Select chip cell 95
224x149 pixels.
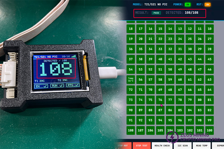point(170,120)
